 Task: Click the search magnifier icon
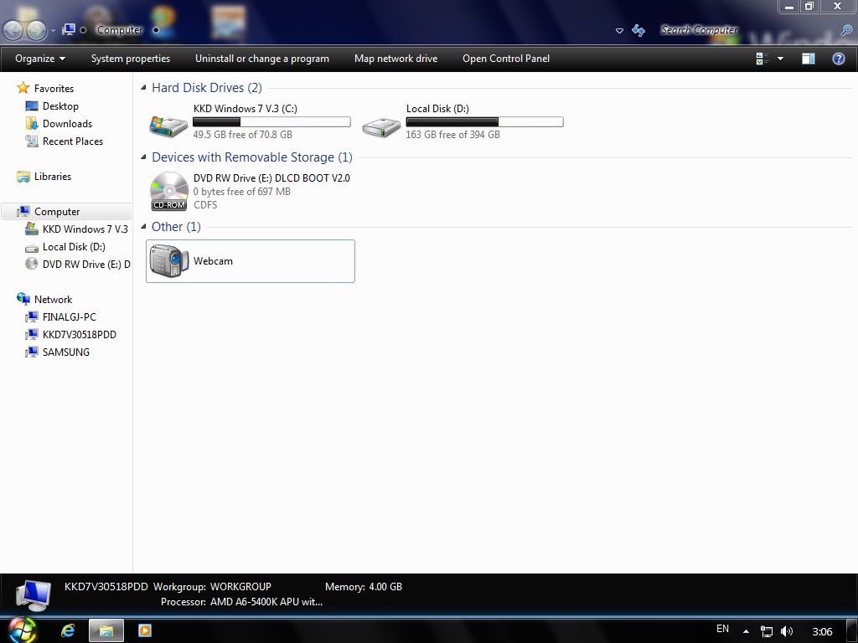[x=846, y=30]
